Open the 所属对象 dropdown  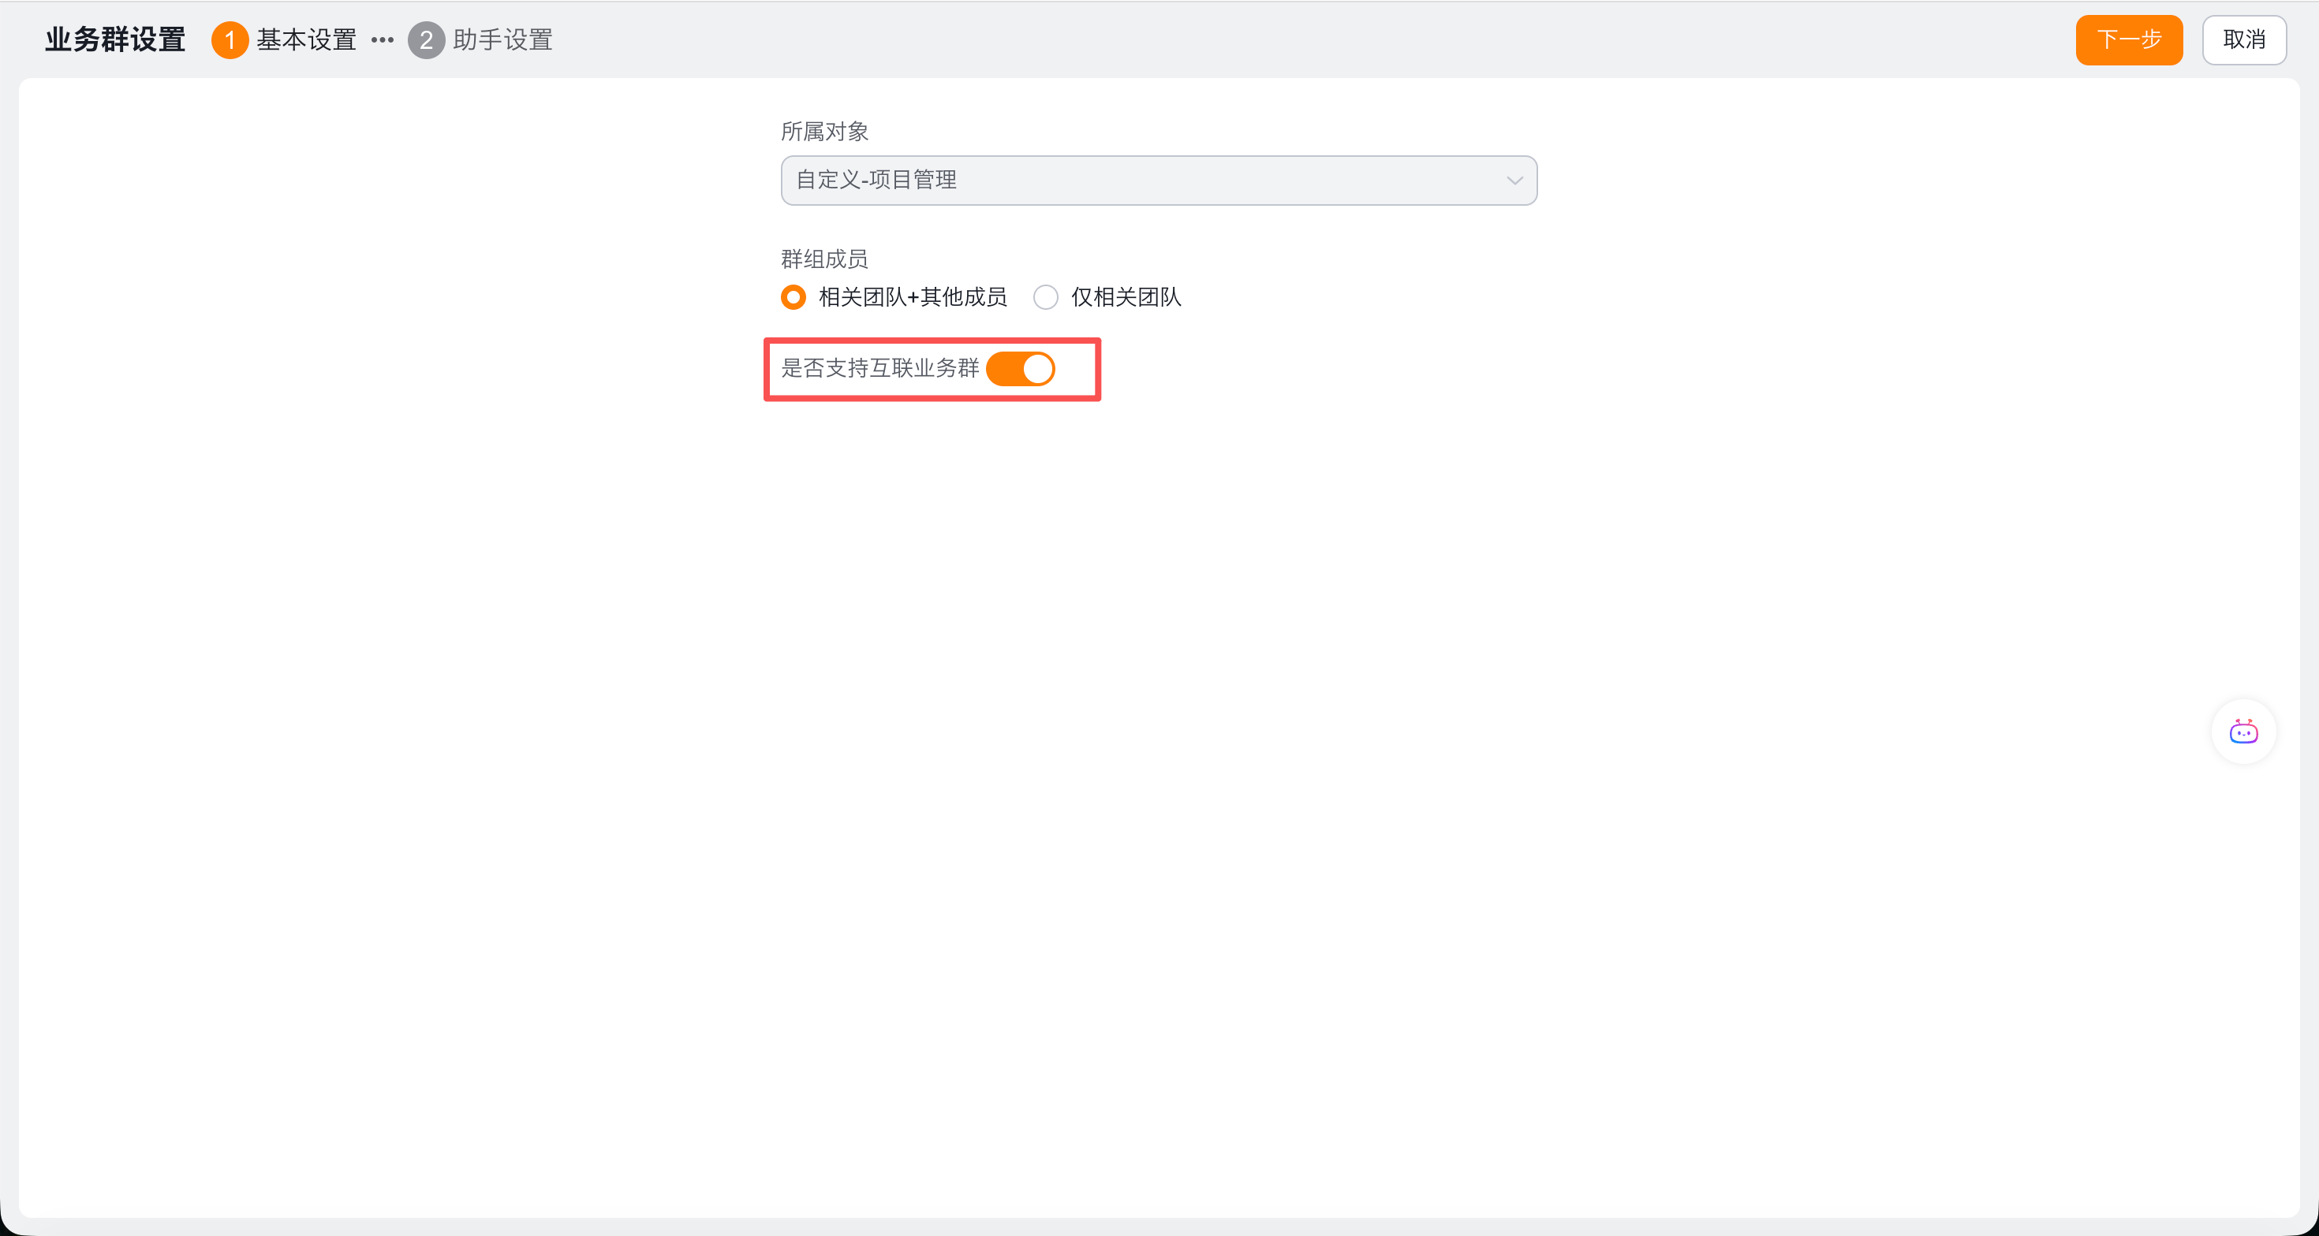tap(1158, 181)
